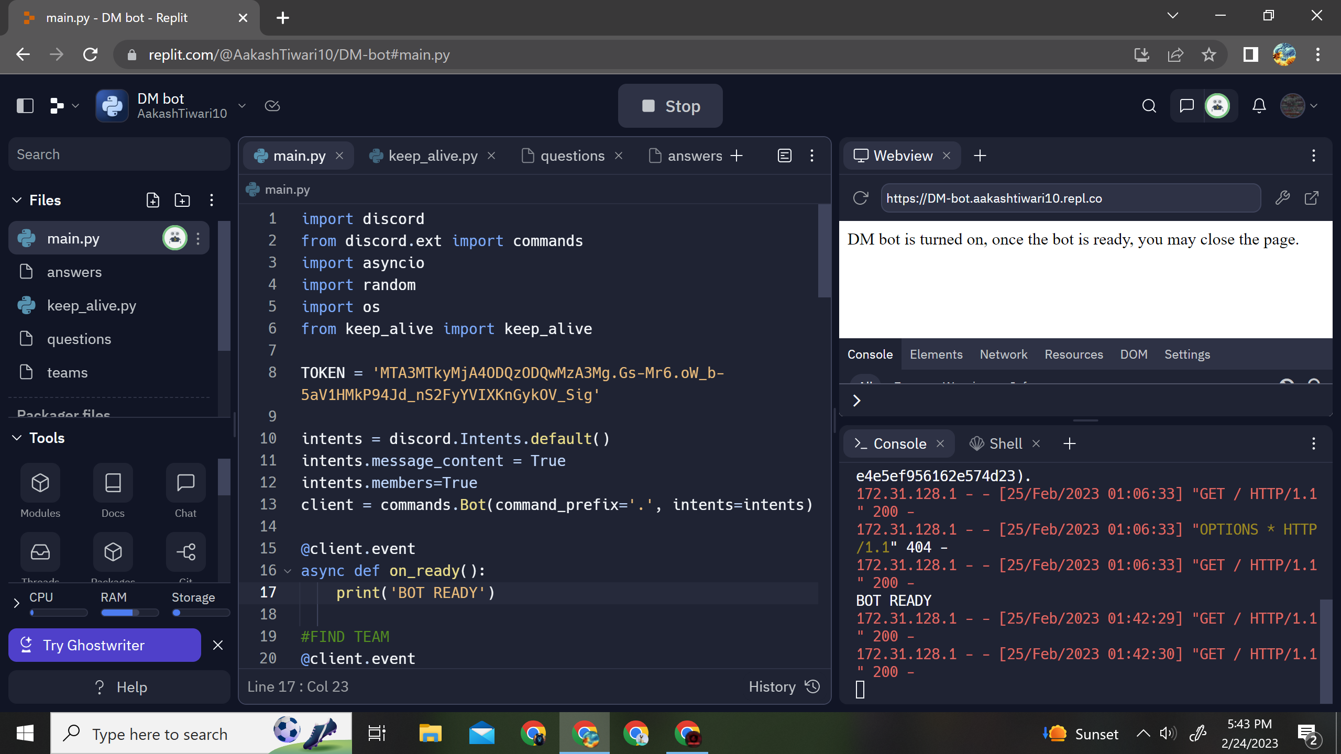Open the notifications bell
Screen dimensions: 1341x754
(1259, 106)
